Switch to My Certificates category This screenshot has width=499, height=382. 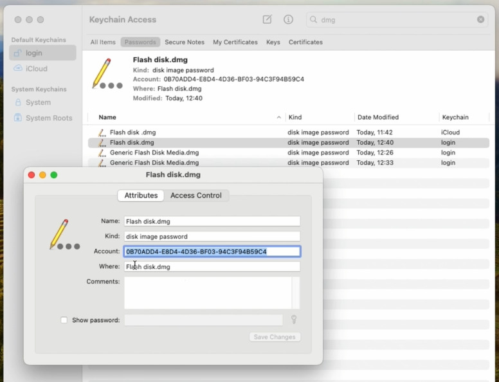tap(235, 42)
